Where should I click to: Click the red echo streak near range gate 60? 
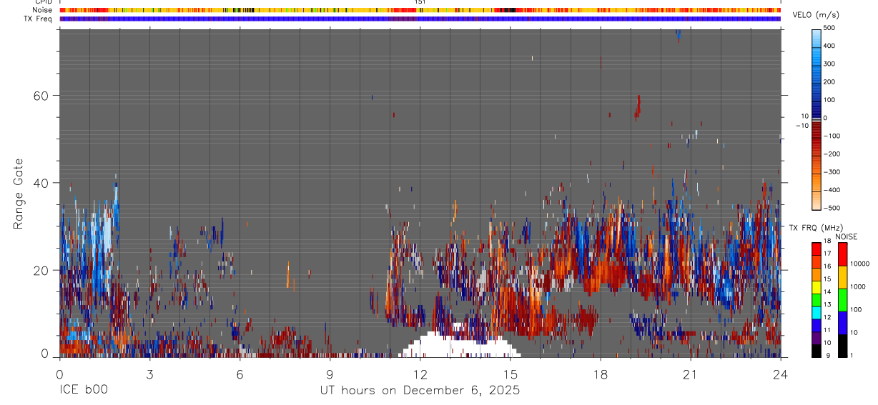(x=638, y=107)
